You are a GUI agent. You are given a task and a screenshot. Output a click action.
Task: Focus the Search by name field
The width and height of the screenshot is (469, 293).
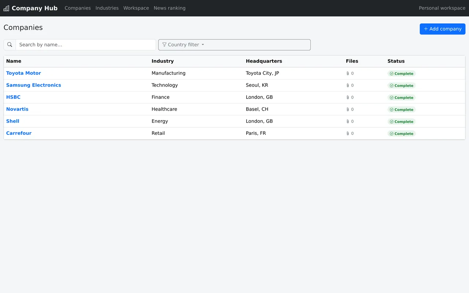tap(86, 45)
